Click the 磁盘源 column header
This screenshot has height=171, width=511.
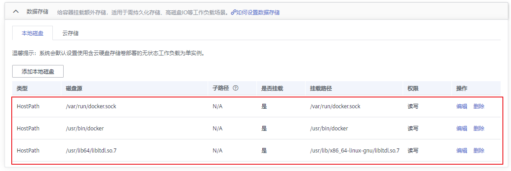(74, 88)
